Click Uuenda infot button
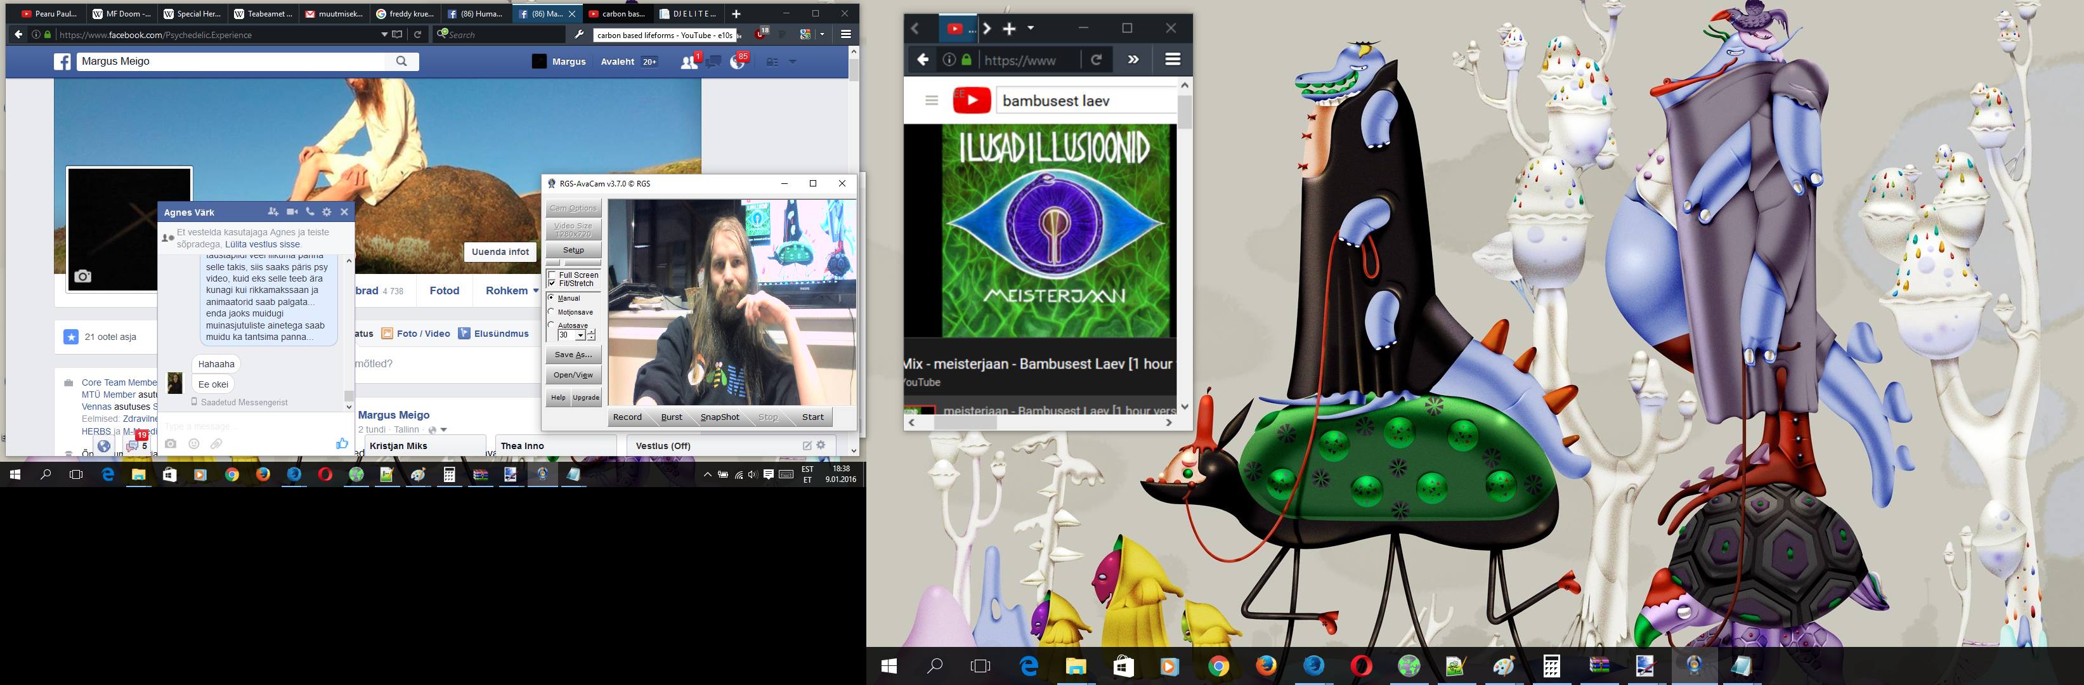This screenshot has width=2084, height=685. [500, 252]
